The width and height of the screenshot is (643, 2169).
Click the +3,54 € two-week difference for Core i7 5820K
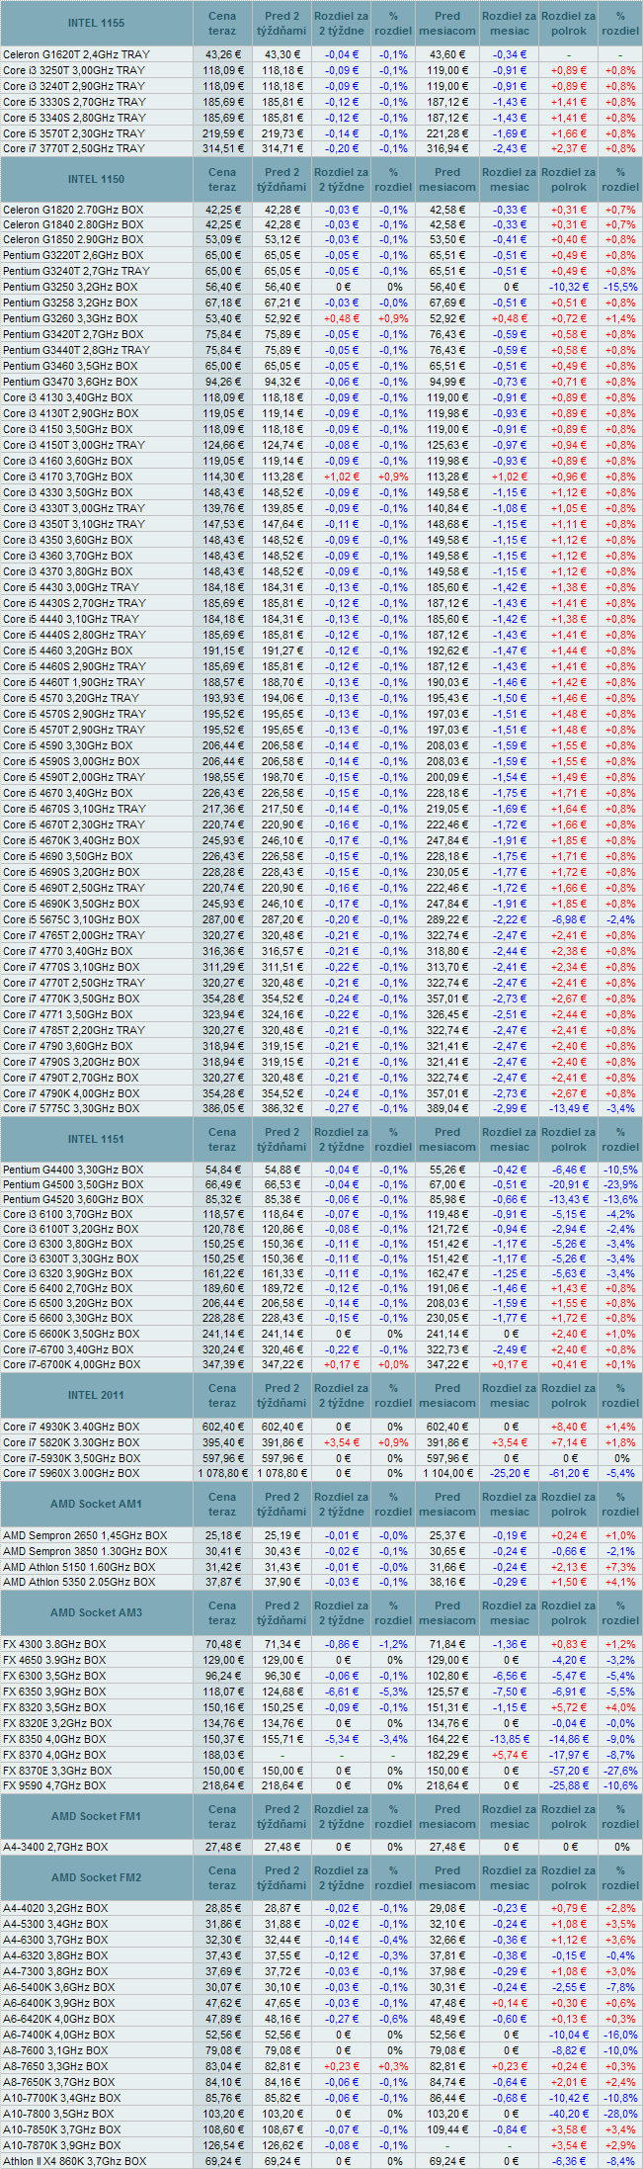pos(341,1442)
